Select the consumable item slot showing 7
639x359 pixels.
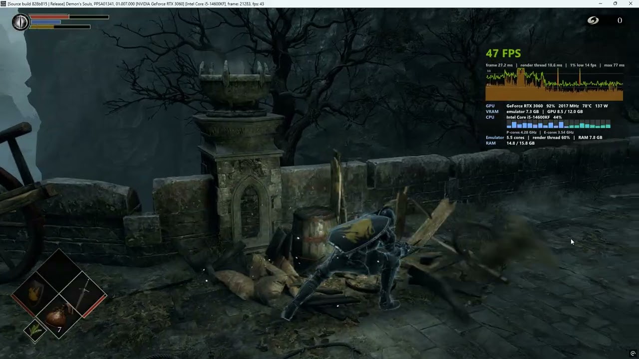click(59, 316)
